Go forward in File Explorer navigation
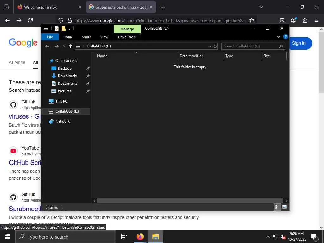The image size is (324, 243). pos(56,46)
